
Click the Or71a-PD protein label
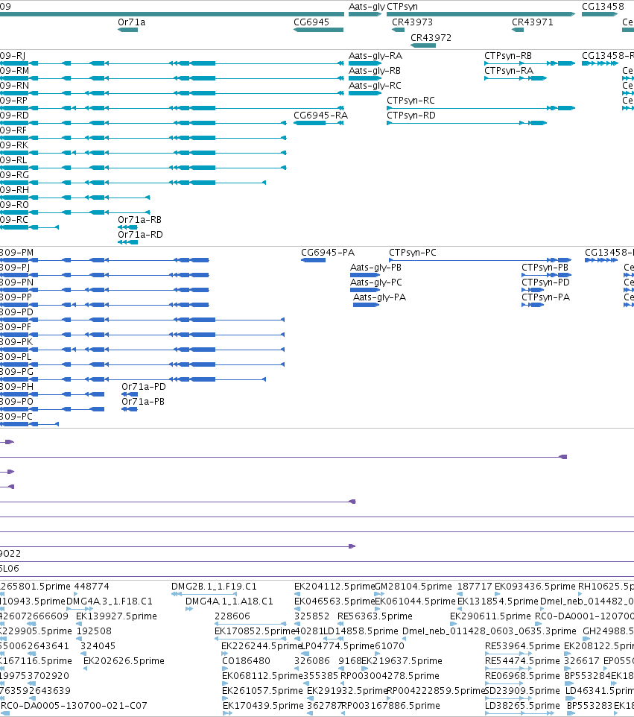click(x=144, y=386)
